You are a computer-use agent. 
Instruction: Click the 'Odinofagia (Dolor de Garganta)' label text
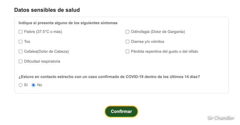(158, 32)
